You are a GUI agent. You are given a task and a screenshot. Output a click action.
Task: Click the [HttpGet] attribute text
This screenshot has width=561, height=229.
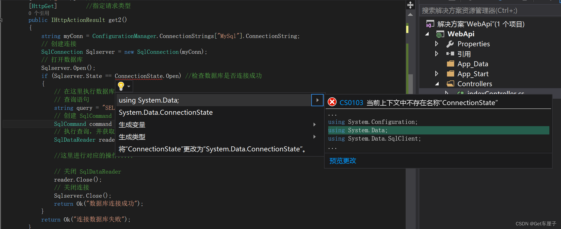coord(43,6)
